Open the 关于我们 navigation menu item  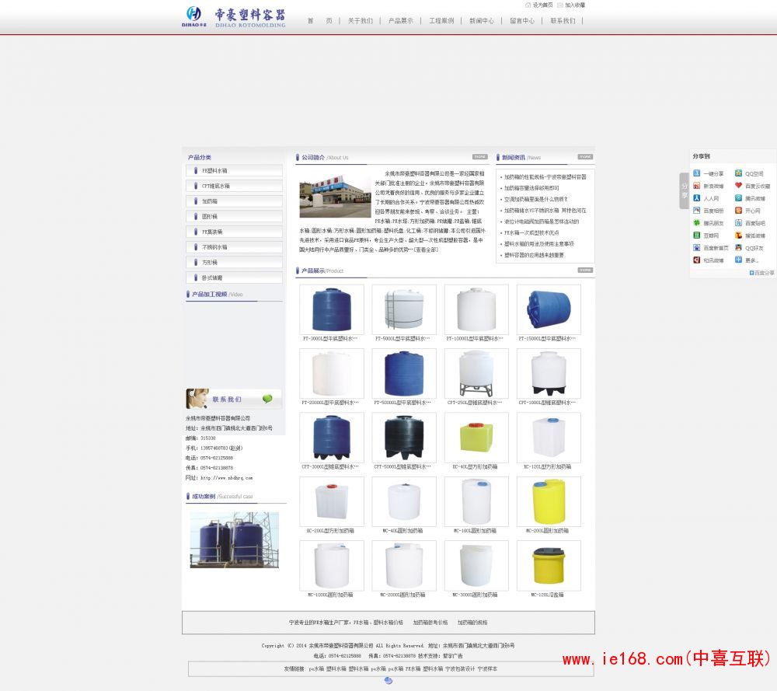click(360, 21)
